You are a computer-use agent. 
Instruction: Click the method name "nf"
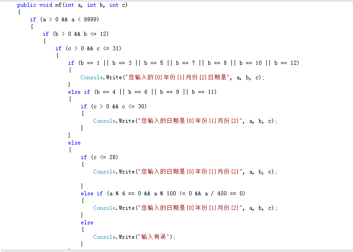(x=58, y=5)
